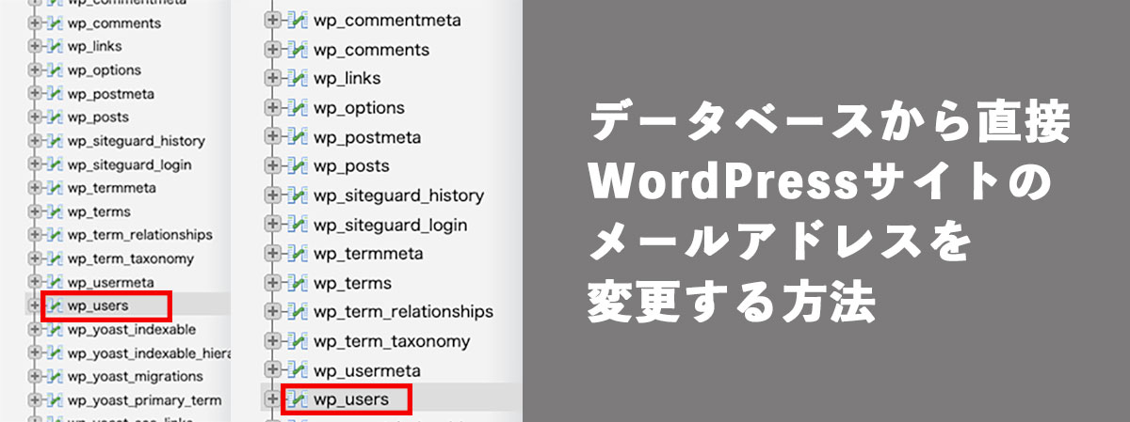Viewport: 1130px width, 422px height.
Task: Click wp_comments table icon in enlarged tree
Action: coord(298,49)
